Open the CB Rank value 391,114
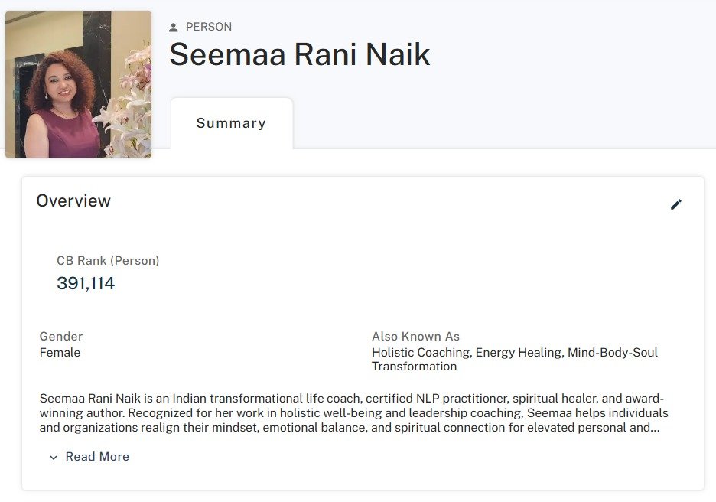 pyautogui.click(x=86, y=282)
